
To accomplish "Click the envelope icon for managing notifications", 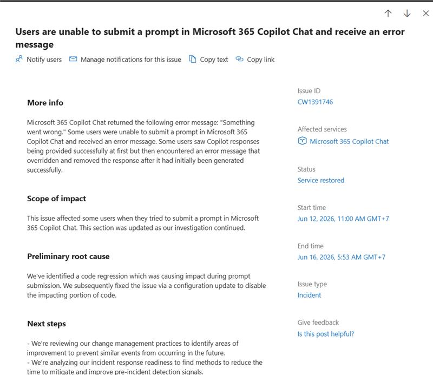I will click(73, 59).
